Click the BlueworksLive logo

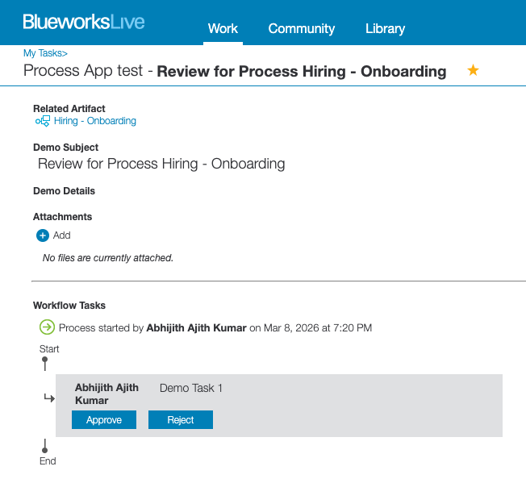tap(84, 22)
